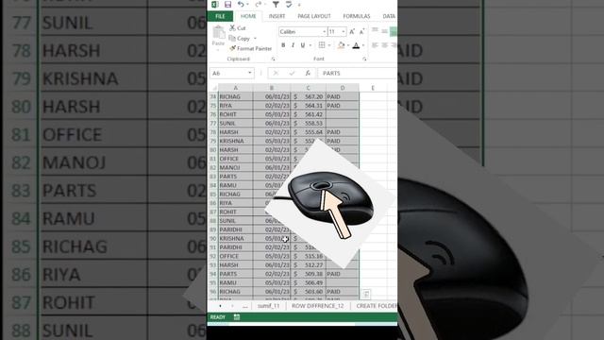
Task: Expand the font name dropdown arrow
Action: tap(325, 31)
